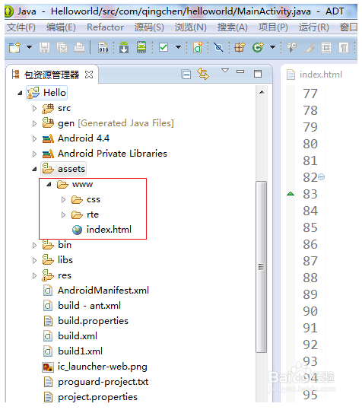The height and width of the screenshot is (413, 362).
Task: Toggle the show whitespace characters button
Action: [343, 48]
